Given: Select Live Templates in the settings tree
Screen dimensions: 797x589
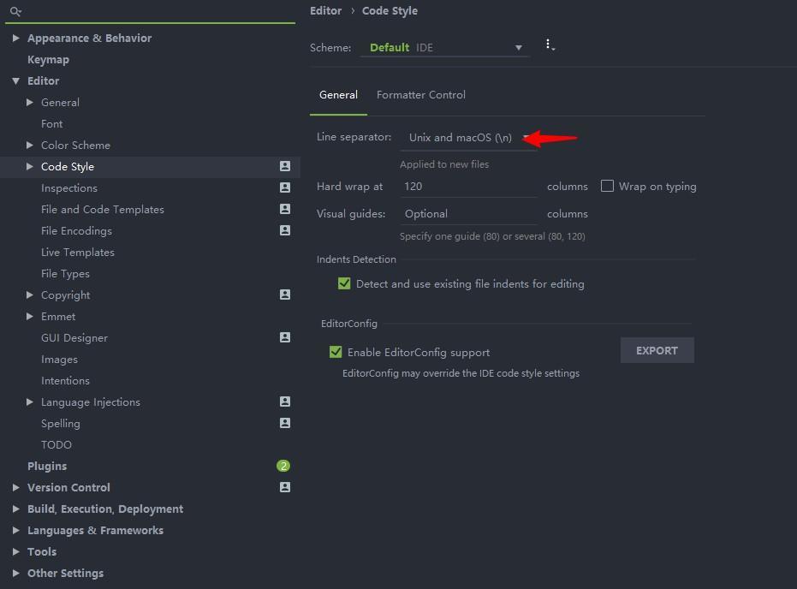Looking at the screenshot, I should (77, 252).
